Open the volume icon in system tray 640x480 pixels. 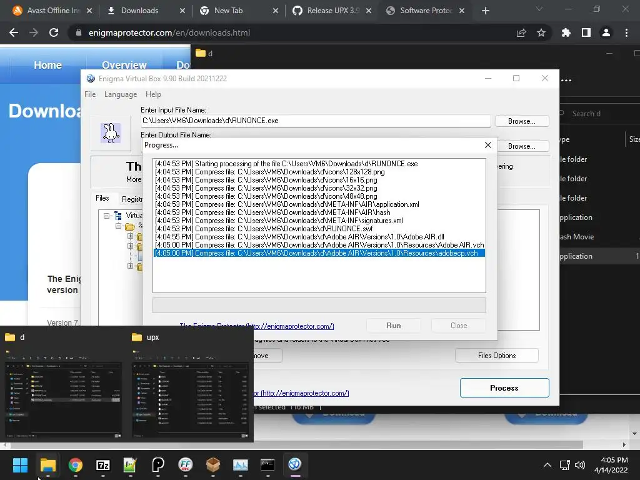coord(579,465)
